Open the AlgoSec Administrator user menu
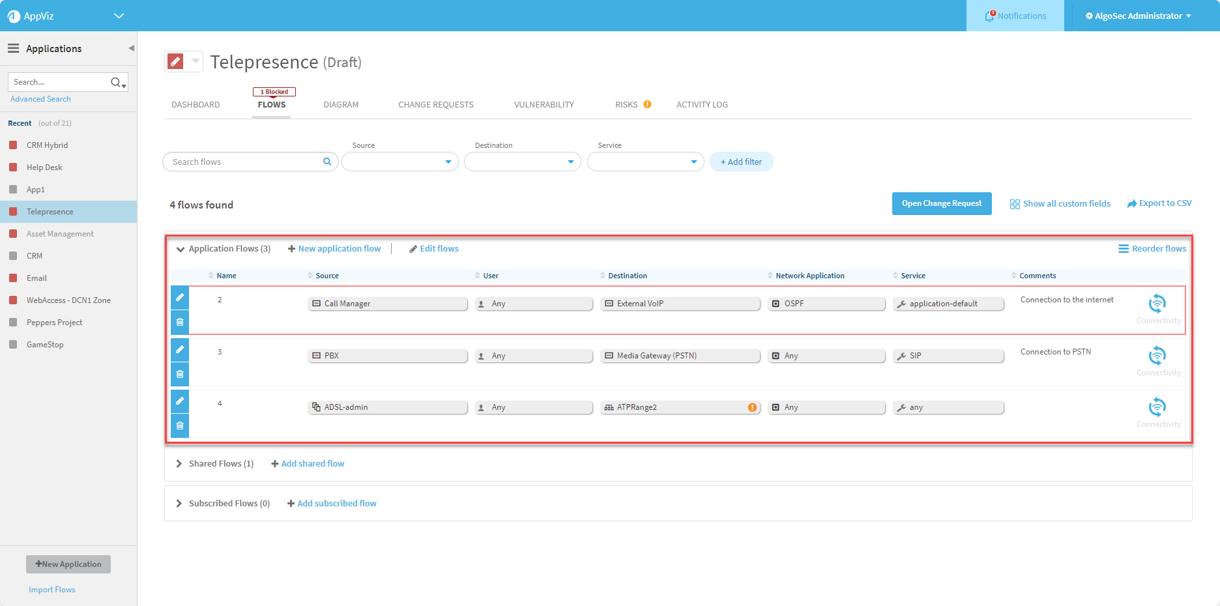The height and width of the screenshot is (606, 1220). point(1138,16)
